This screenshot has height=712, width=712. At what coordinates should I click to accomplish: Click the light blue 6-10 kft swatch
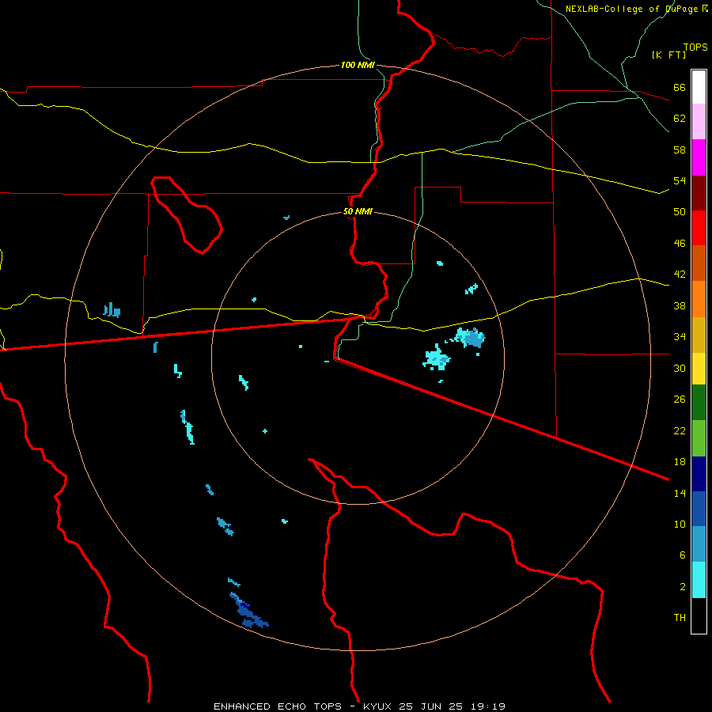699,544
